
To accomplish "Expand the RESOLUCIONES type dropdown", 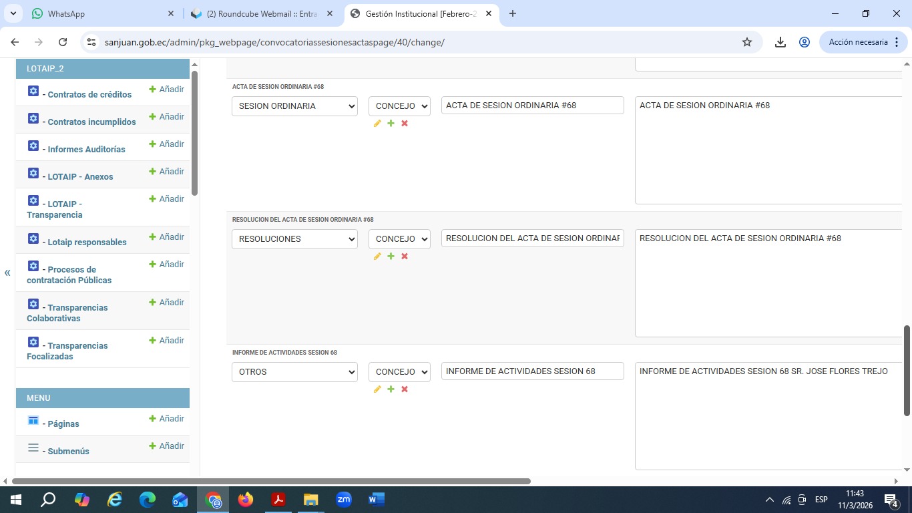I will point(294,239).
